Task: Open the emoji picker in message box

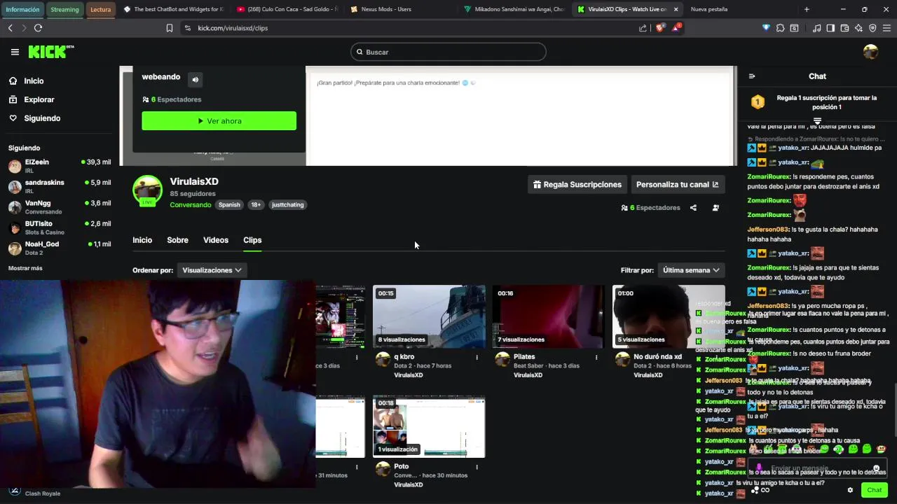Action: click(x=876, y=468)
